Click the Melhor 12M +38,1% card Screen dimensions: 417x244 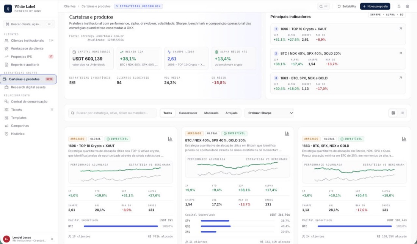click(x=139, y=58)
